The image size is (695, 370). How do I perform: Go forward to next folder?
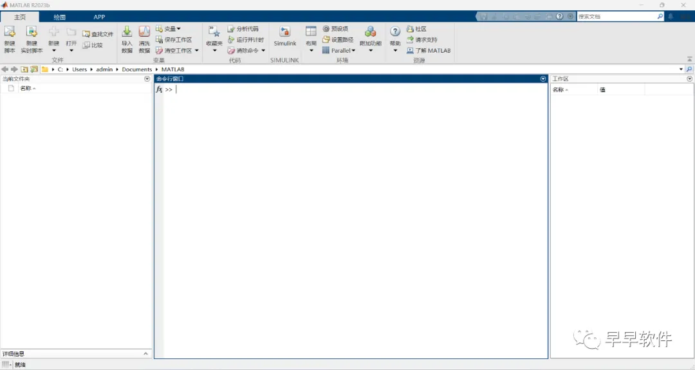[x=14, y=69]
